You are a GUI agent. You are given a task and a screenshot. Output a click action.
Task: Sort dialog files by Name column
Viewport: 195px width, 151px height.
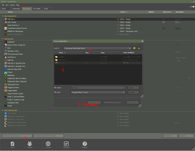point(62,53)
